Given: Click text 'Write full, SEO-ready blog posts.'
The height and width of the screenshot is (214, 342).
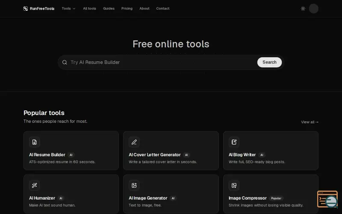Looking at the screenshot, I should click(257, 162).
